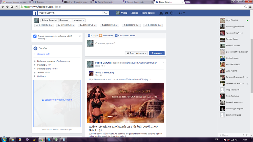This screenshot has height=142, width=253.
Task: Open a new browser tab
Action: (187, 2)
